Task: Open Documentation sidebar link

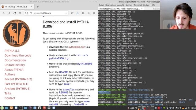Action: [15, 60]
